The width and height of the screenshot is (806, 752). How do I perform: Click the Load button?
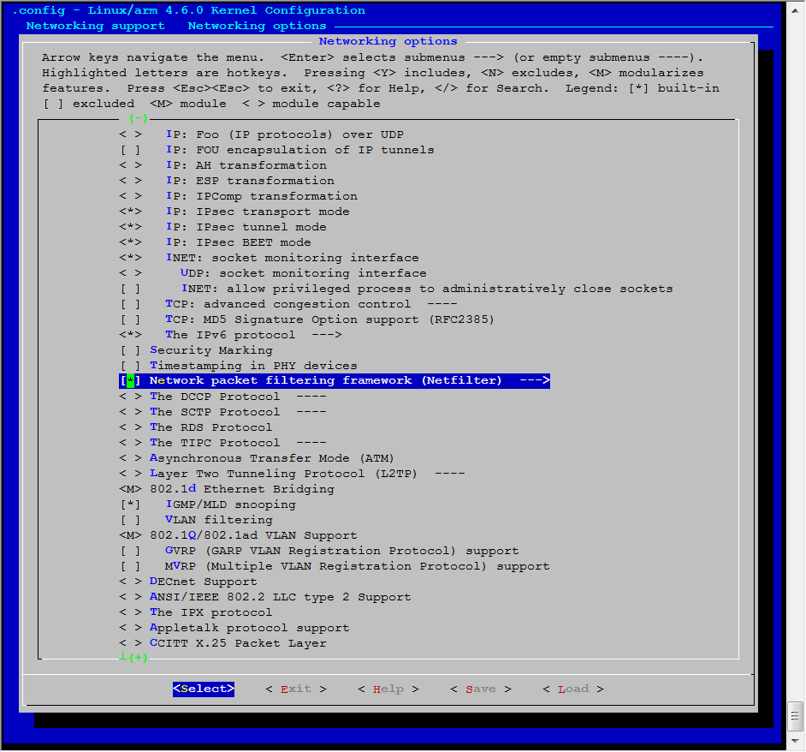(573, 689)
